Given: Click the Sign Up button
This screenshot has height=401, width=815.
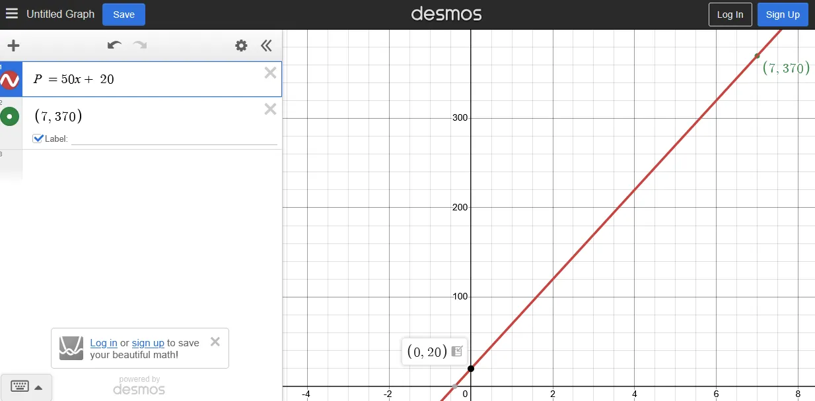Looking at the screenshot, I should click(783, 15).
